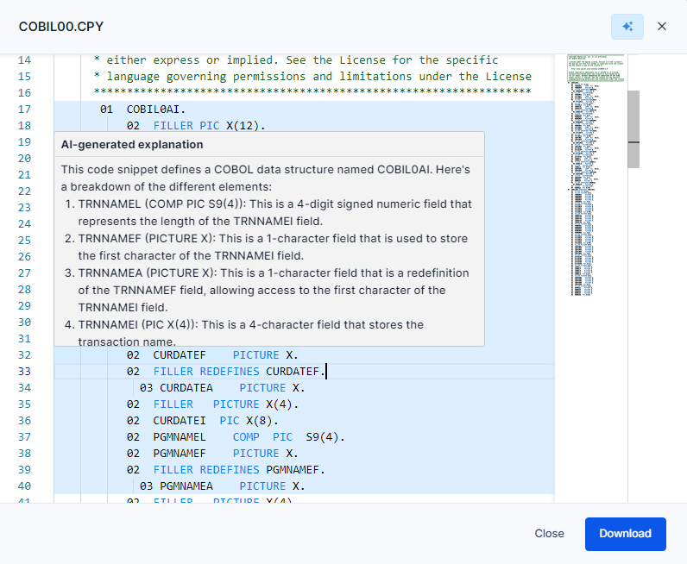Click line number 17 in gutter

(24, 110)
